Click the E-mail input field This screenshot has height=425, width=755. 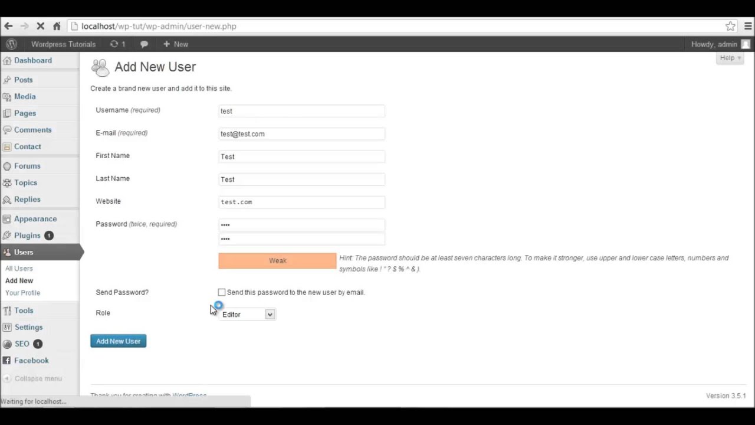[x=301, y=134]
